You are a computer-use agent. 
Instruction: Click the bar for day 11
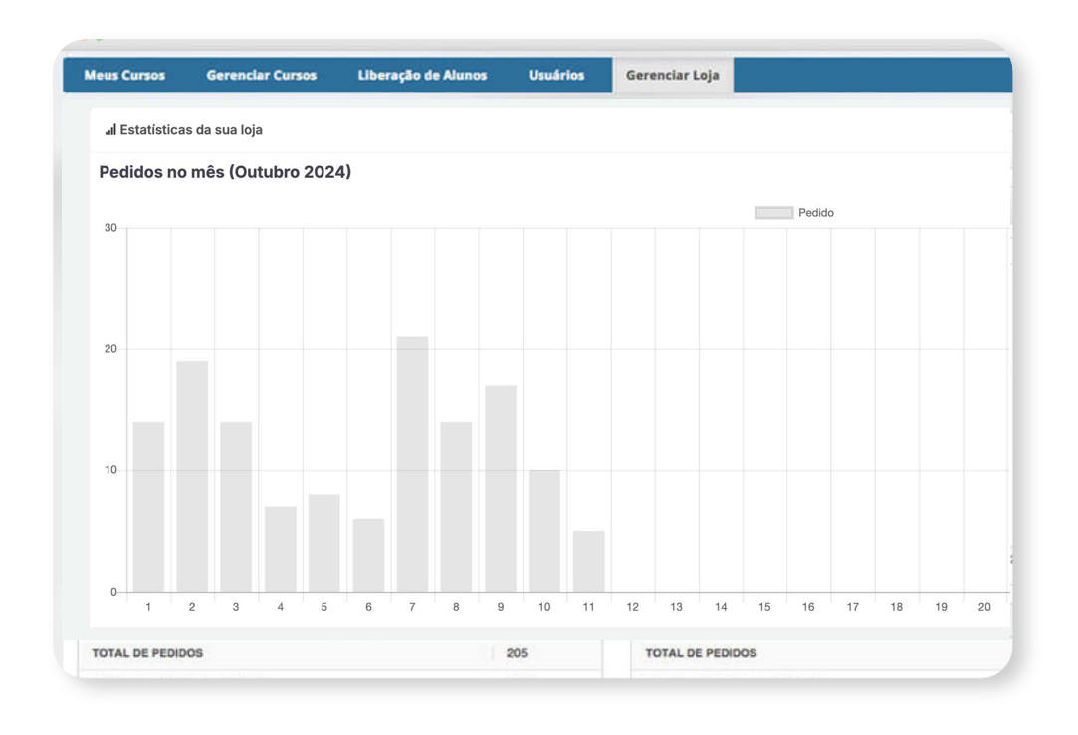coord(588,562)
